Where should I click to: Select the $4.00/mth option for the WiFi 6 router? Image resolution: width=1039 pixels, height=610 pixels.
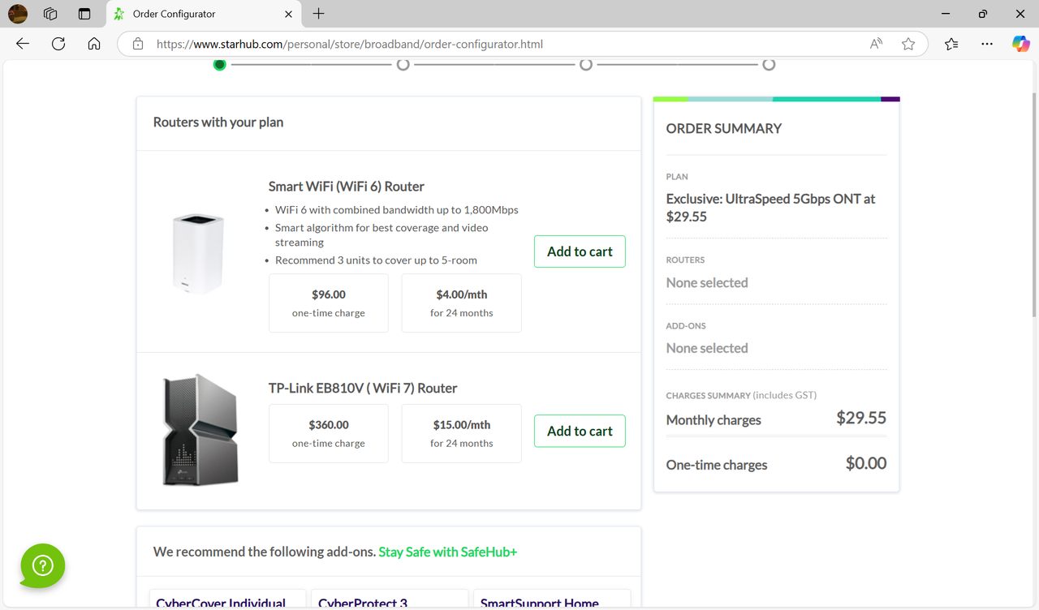461,303
